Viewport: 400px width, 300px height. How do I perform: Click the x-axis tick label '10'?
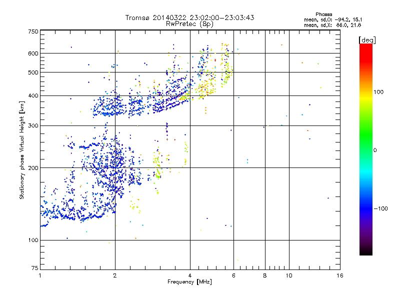[289, 275]
